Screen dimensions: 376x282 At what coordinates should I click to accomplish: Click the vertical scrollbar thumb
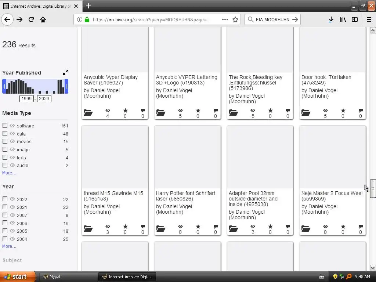point(373,188)
